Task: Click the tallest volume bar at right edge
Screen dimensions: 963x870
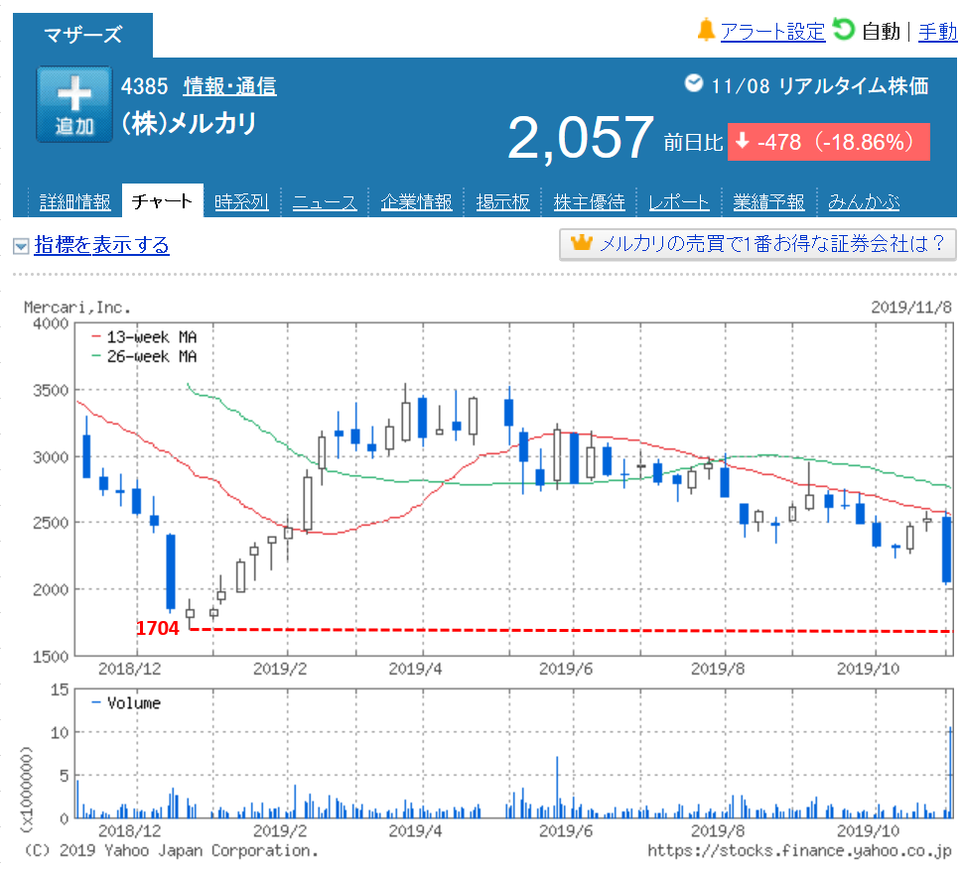Action: click(x=951, y=773)
